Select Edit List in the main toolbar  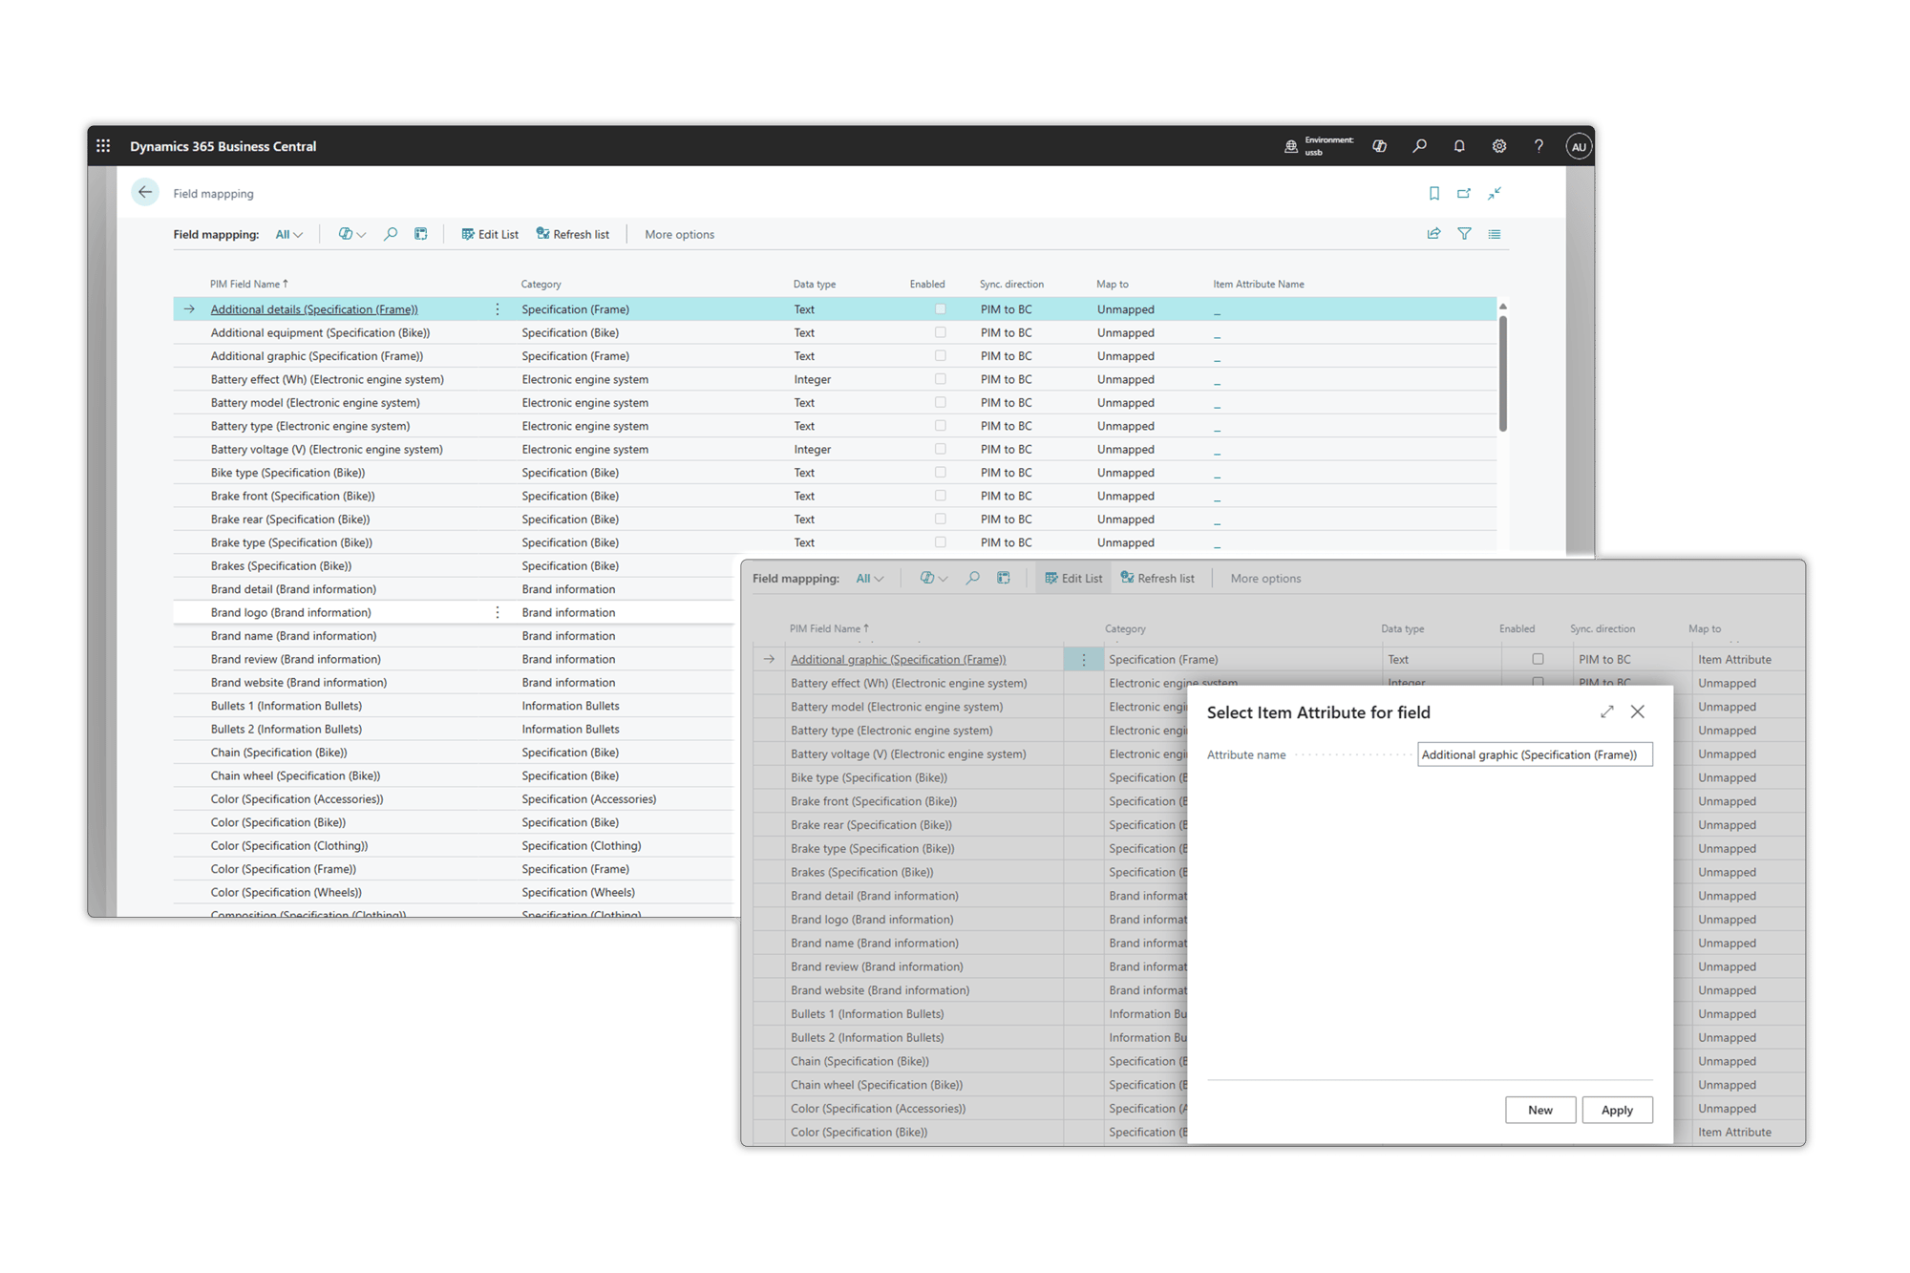pos(490,235)
